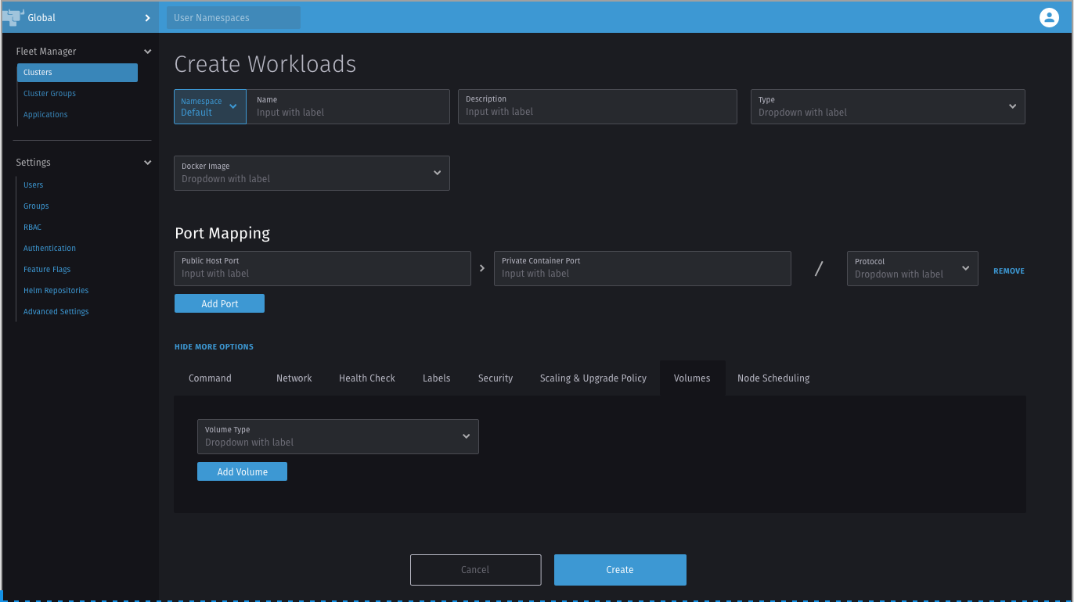
Task: Click the arrow icon beside Global
Action: coord(147,17)
